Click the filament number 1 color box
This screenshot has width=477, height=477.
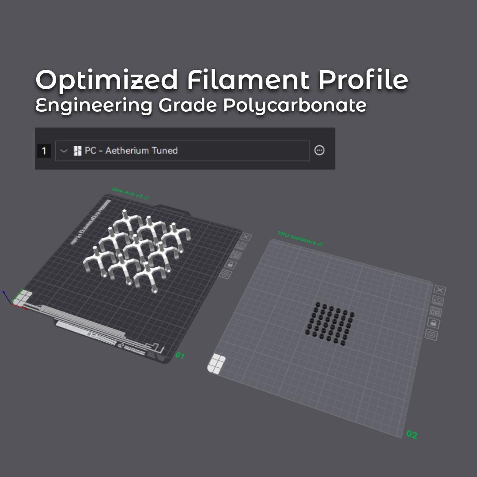tap(44, 151)
